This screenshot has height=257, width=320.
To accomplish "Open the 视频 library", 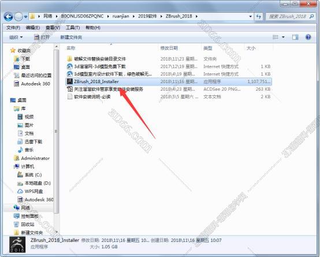I will click(29, 117).
